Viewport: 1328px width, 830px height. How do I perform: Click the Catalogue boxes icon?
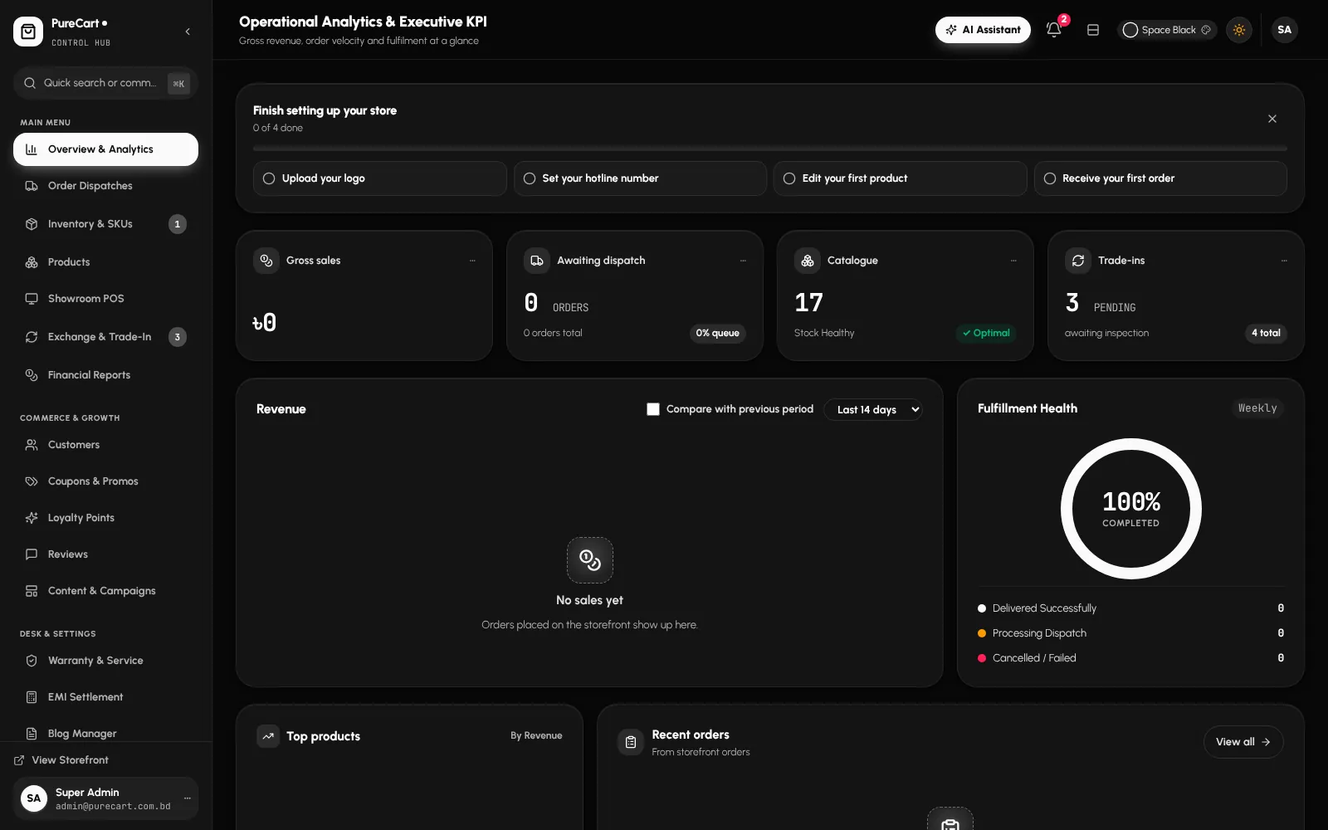pos(808,261)
